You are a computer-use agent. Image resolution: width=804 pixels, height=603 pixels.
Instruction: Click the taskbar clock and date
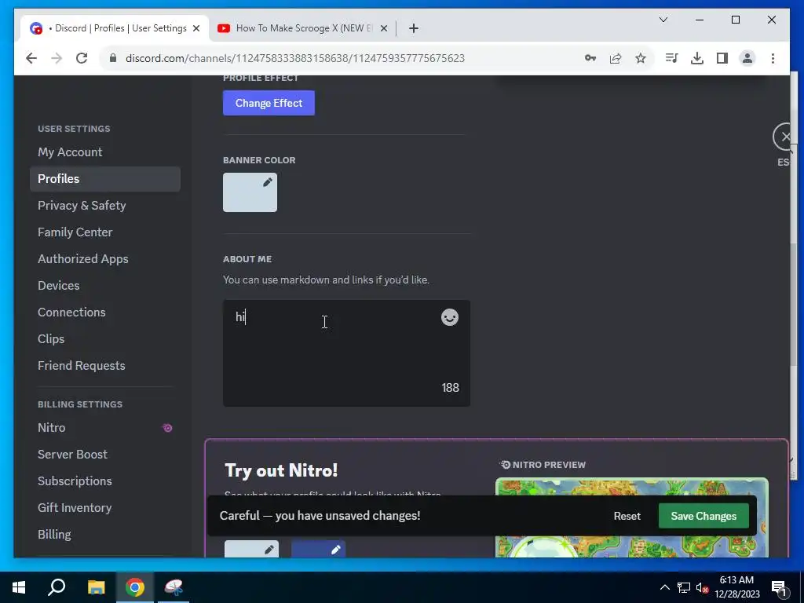(736, 587)
